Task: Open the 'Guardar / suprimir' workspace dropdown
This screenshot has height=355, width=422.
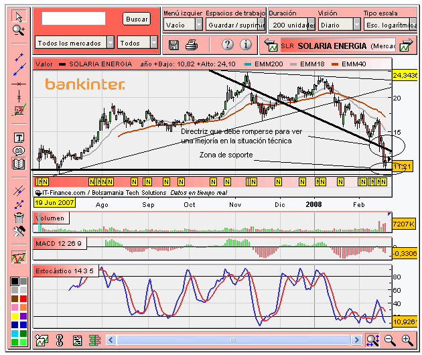Action: tap(236, 25)
